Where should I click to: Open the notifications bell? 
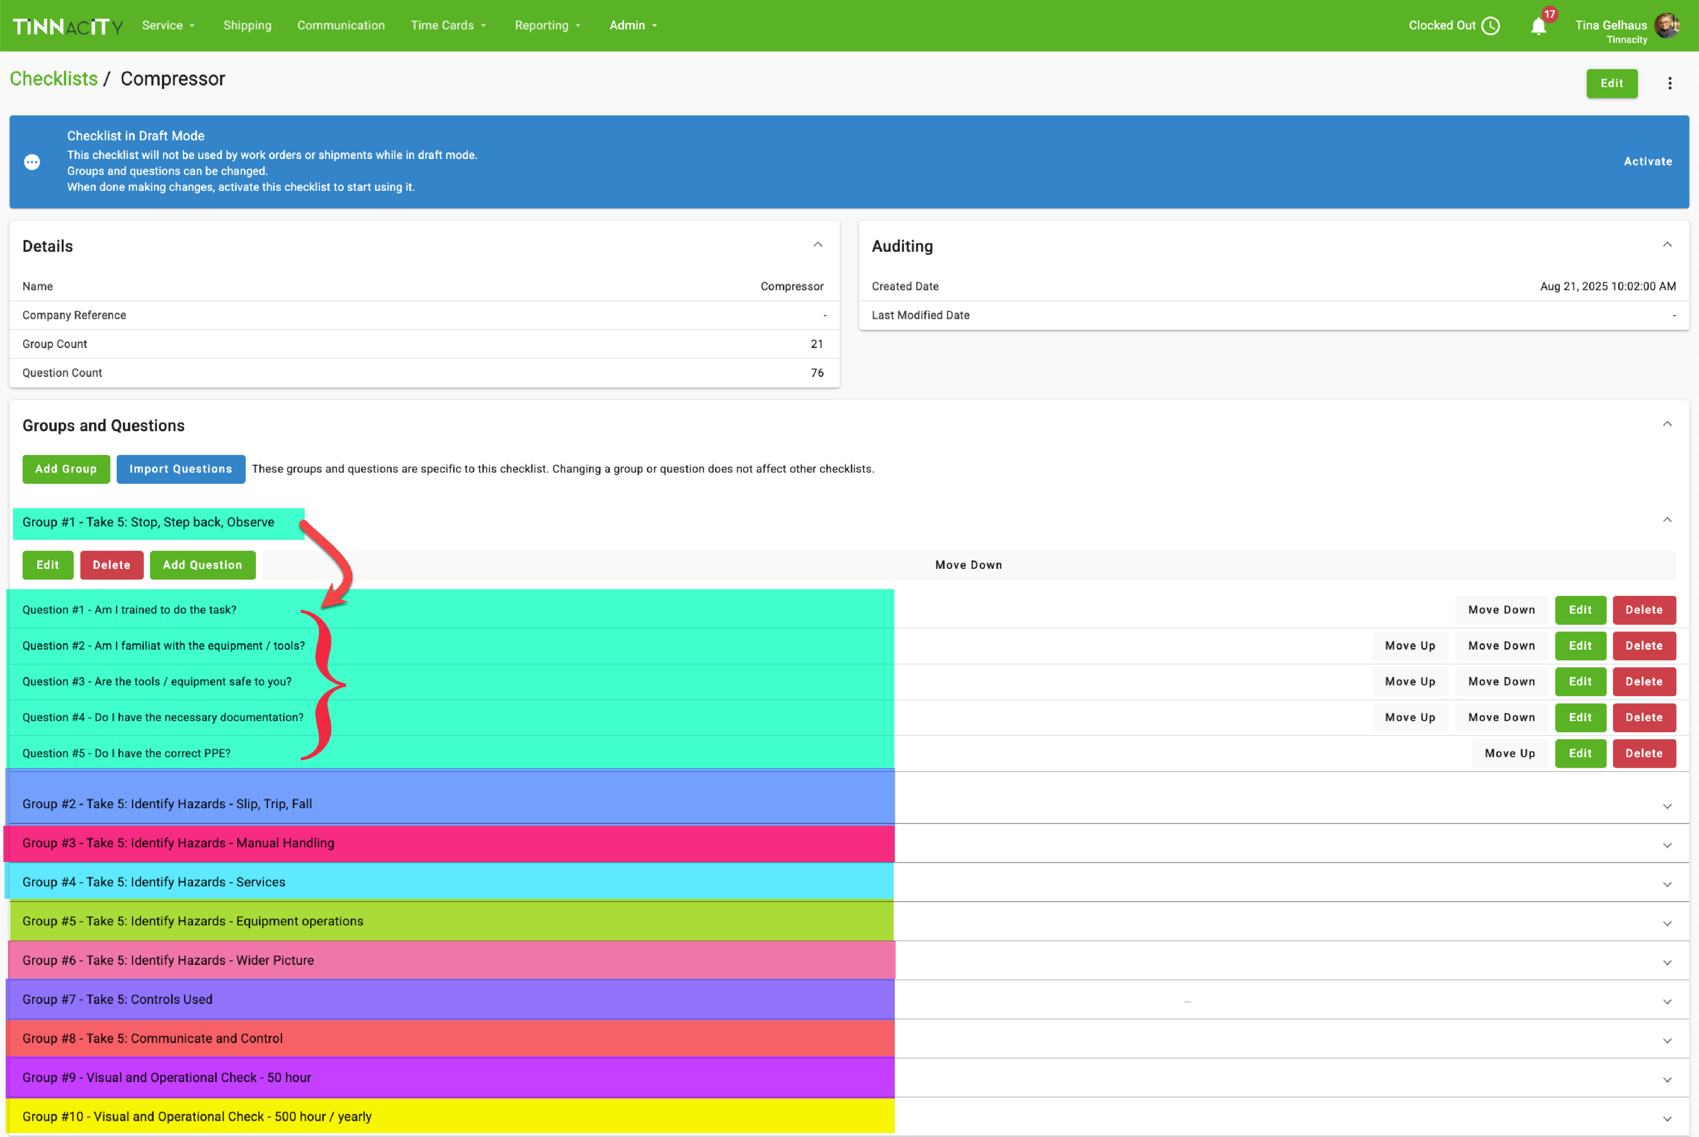[1538, 26]
